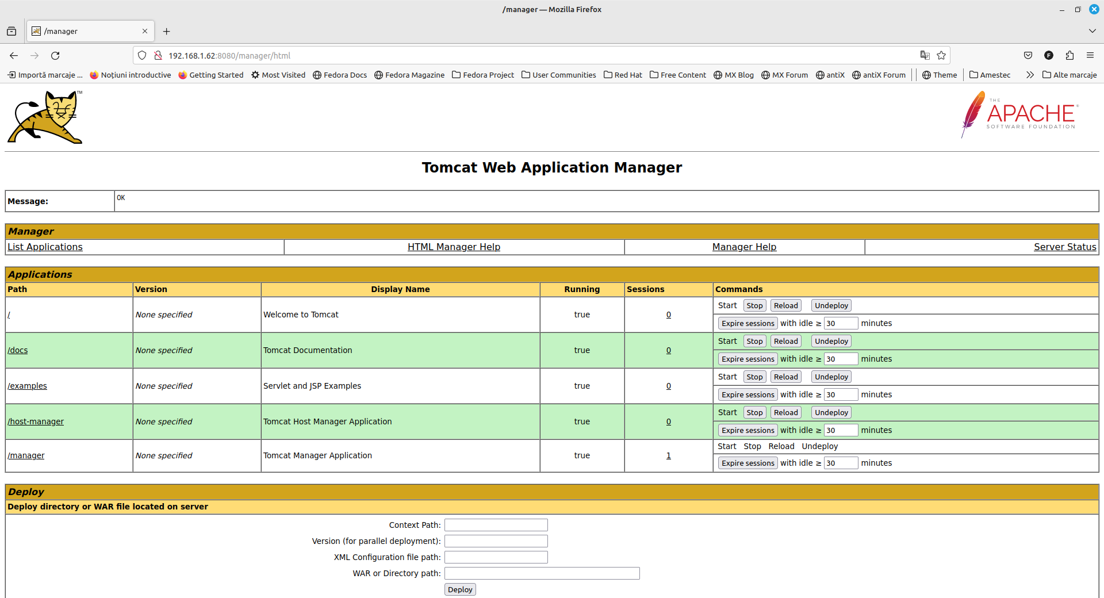Undeploy the Servlet and JSP Examples app
Screen dimensions: 1104x598
pyautogui.click(x=831, y=377)
